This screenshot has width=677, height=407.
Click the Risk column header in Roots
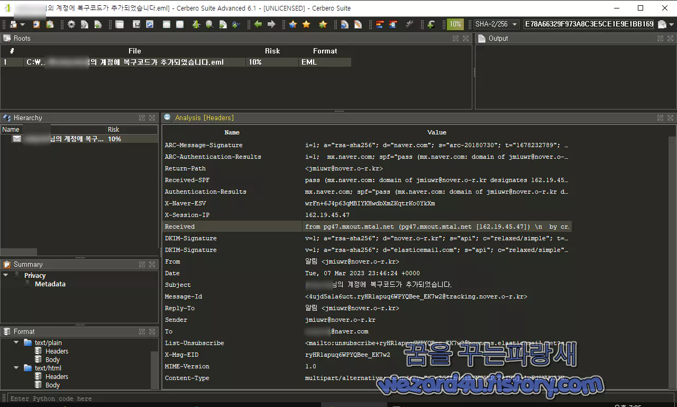[x=272, y=51]
